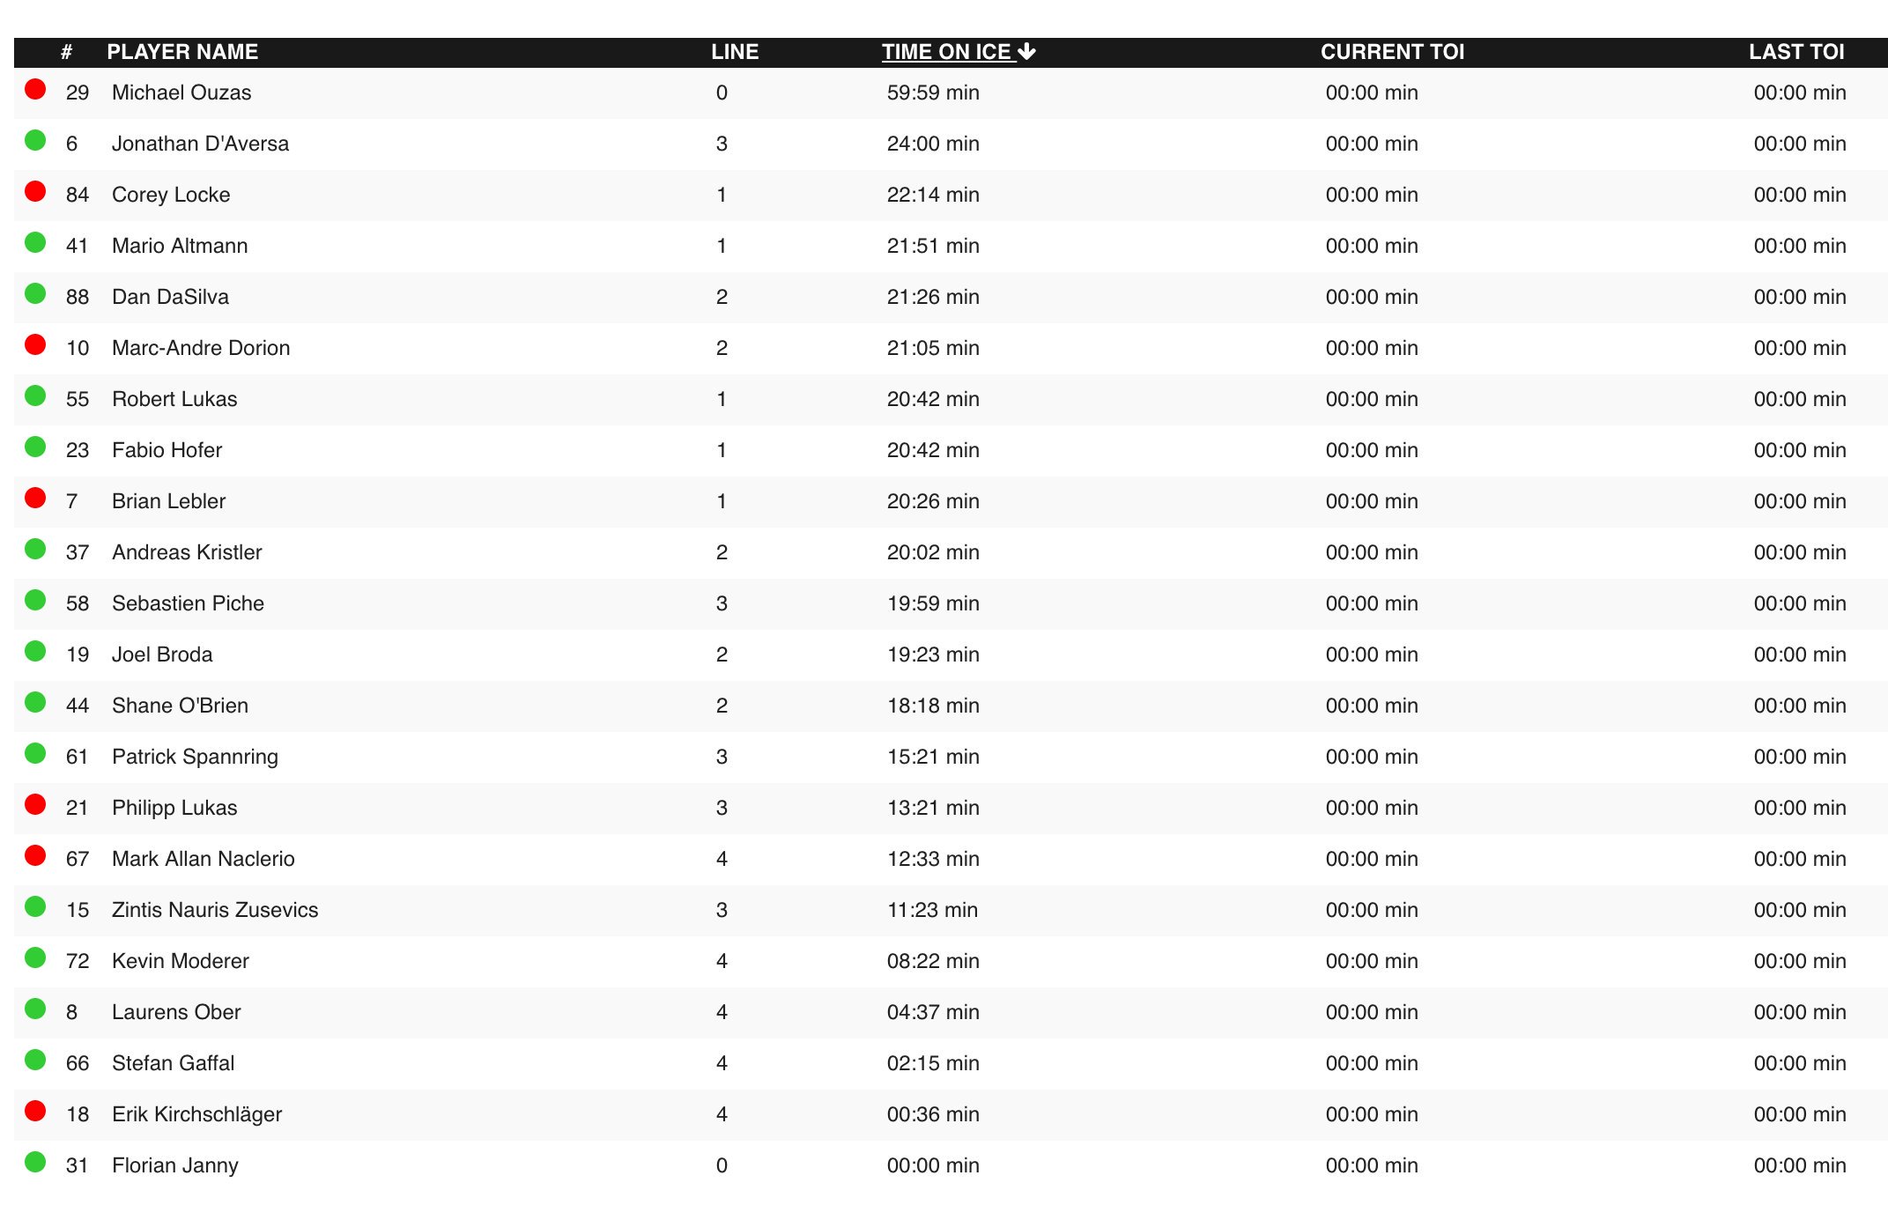
Task: Sort by the Player Name column header
Action: (182, 52)
